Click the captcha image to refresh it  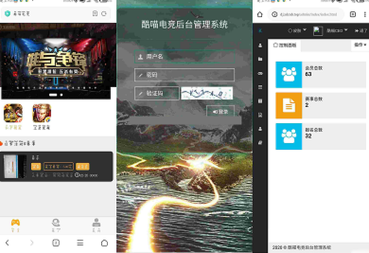click(207, 93)
